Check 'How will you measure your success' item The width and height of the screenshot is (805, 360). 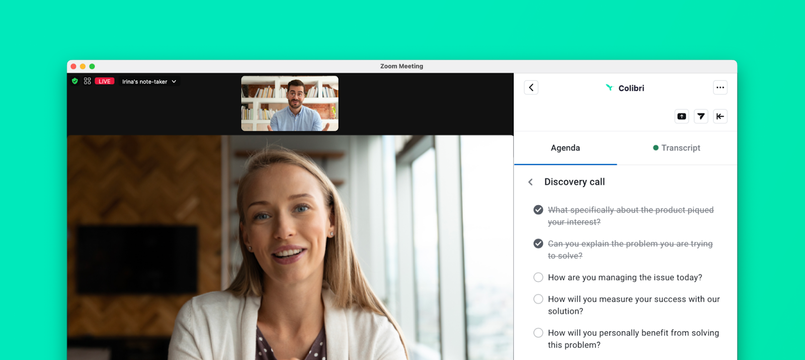tap(538, 299)
